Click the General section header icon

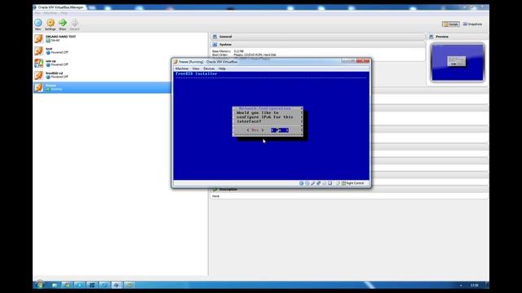[x=215, y=37]
